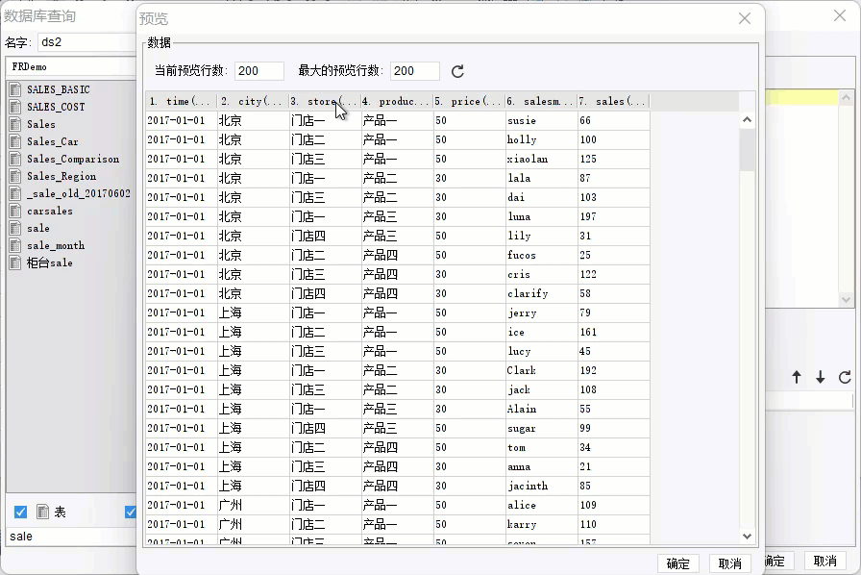
Task: Select the cell with salesman clarify
Action: (x=541, y=293)
